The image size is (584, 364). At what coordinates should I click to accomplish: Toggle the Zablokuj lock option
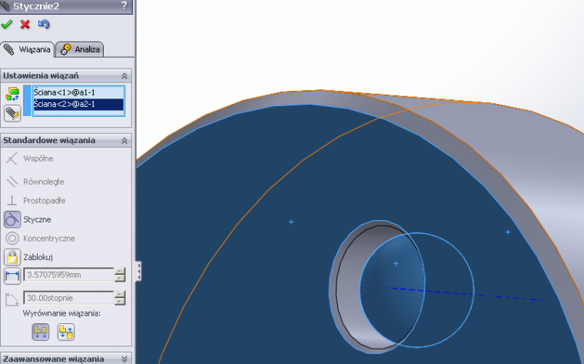pos(12,257)
